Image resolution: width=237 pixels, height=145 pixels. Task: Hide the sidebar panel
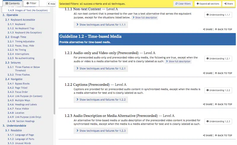(x=52, y=4)
